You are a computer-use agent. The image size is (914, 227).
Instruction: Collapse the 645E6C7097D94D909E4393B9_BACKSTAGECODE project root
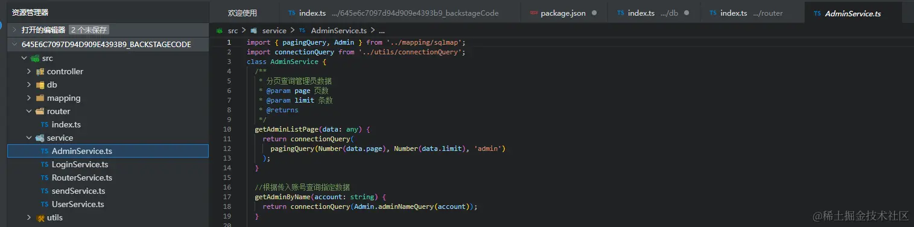tap(15, 45)
